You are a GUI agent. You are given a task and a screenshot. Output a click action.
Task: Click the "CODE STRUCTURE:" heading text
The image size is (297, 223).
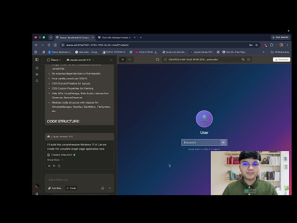[x=63, y=121]
